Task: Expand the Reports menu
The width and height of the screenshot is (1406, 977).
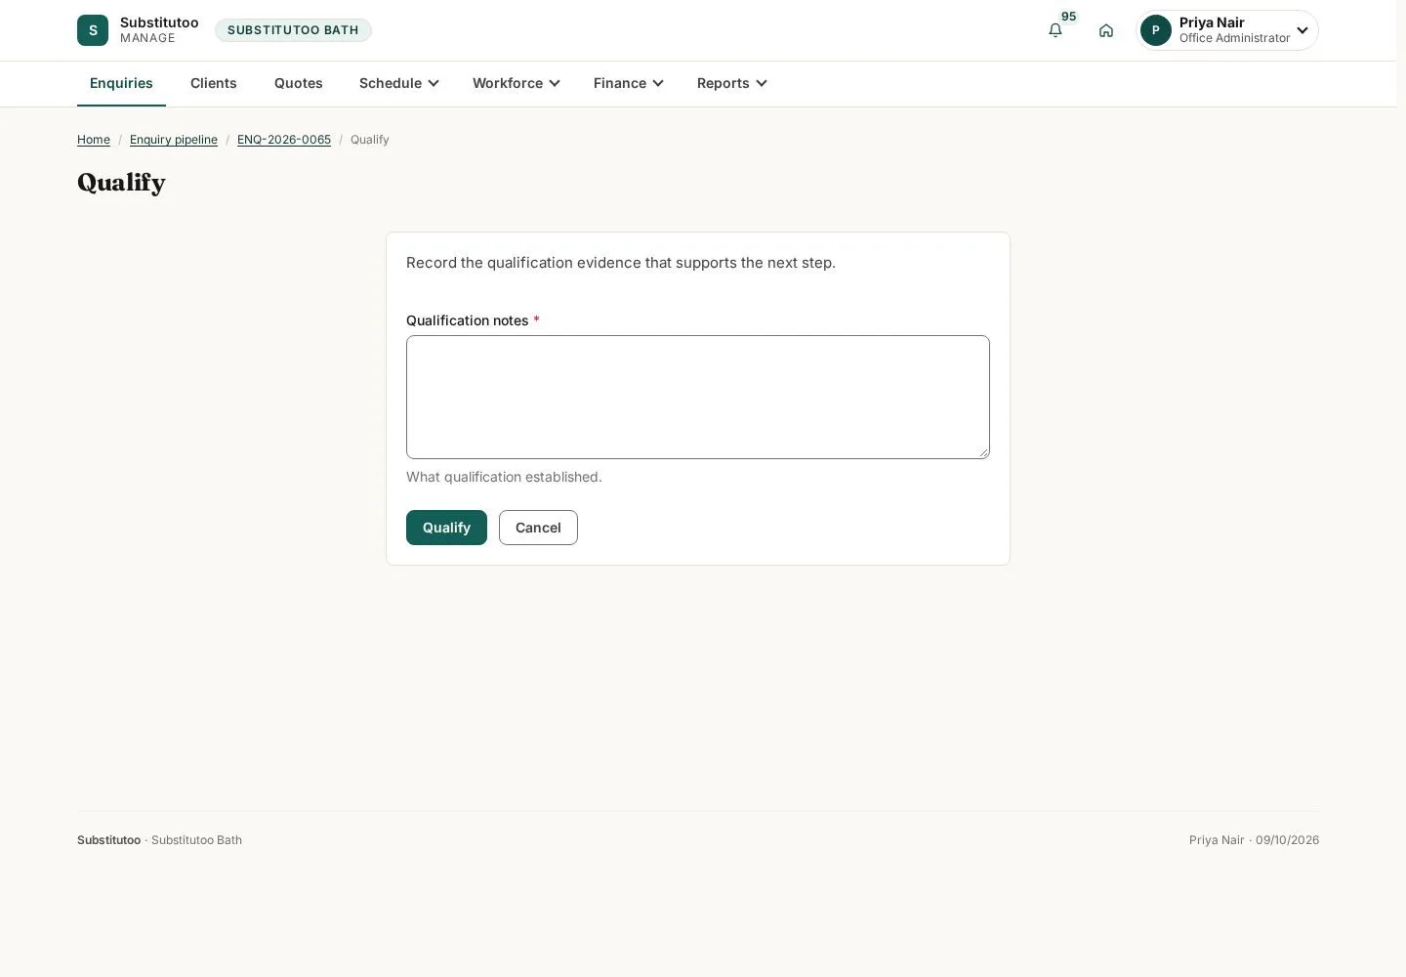Action: (x=731, y=83)
